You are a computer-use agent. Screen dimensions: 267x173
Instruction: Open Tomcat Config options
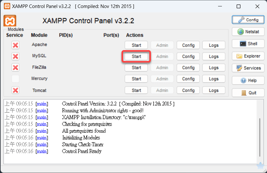tap(188, 90)
